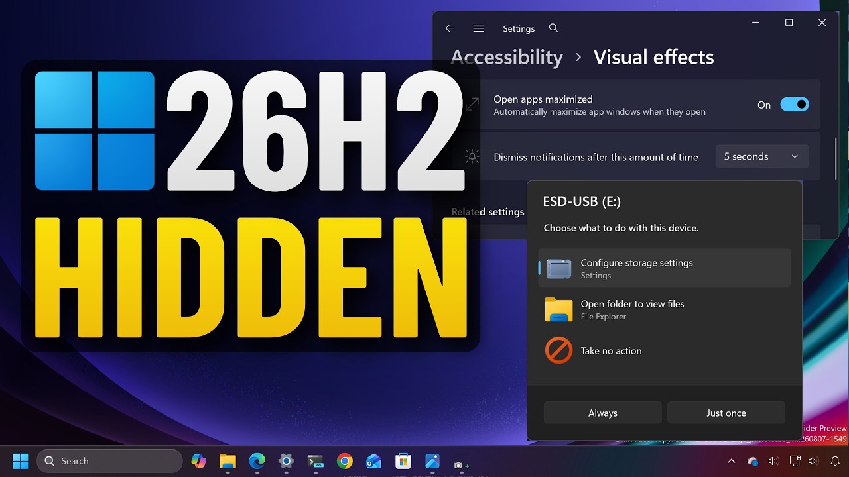Click the small camera taskbar icon

pos(460,465)
